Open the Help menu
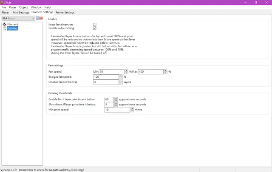 (47, 7)
